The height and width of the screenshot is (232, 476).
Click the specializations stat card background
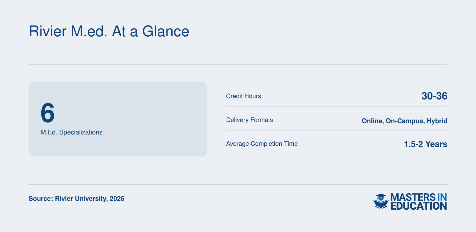pyautogui.click(x=118, y=119)
